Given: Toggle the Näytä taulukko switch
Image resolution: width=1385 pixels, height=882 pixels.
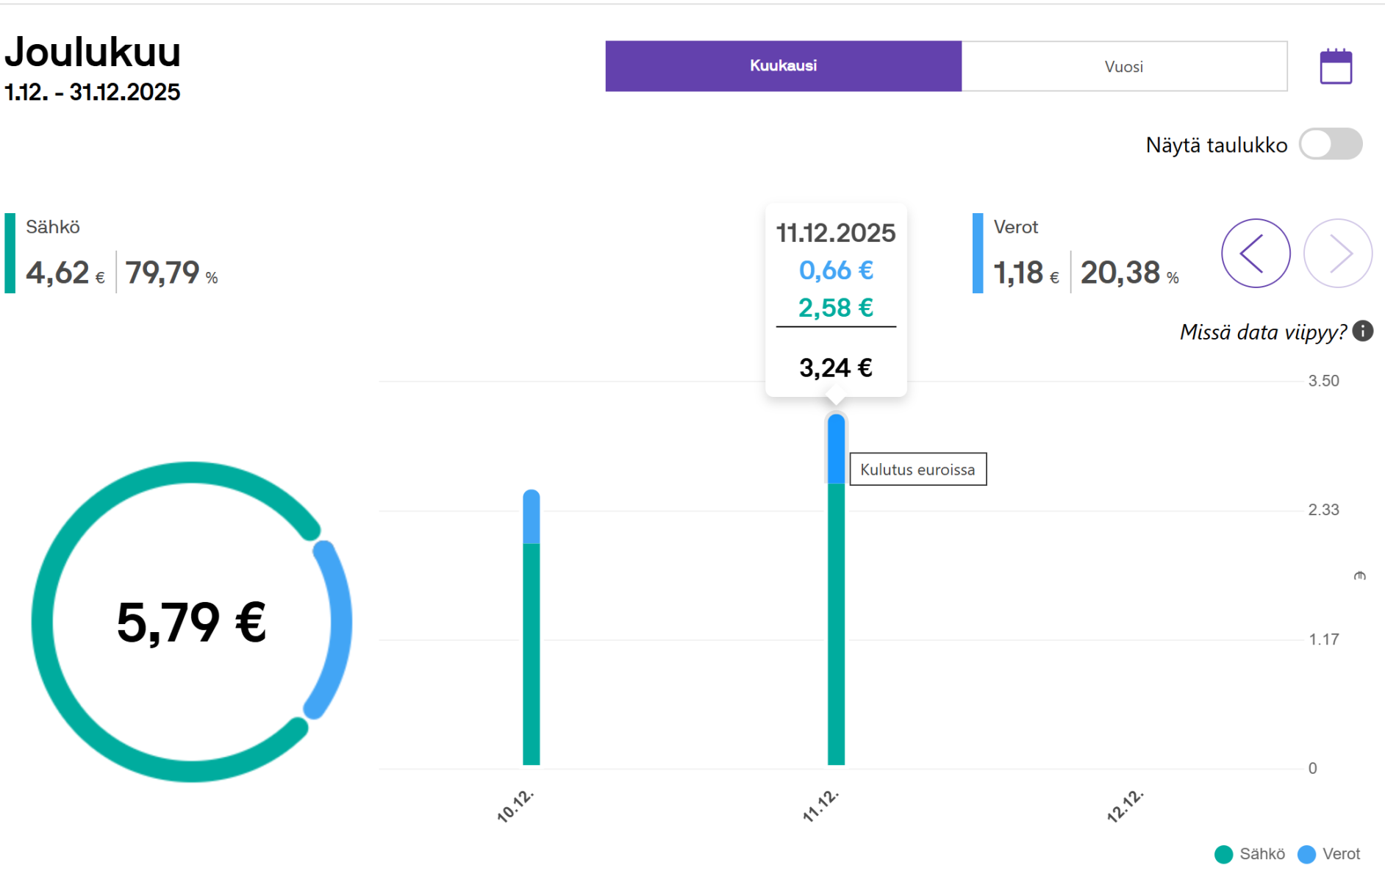Looking at the screenshot, I should 1331,144.
